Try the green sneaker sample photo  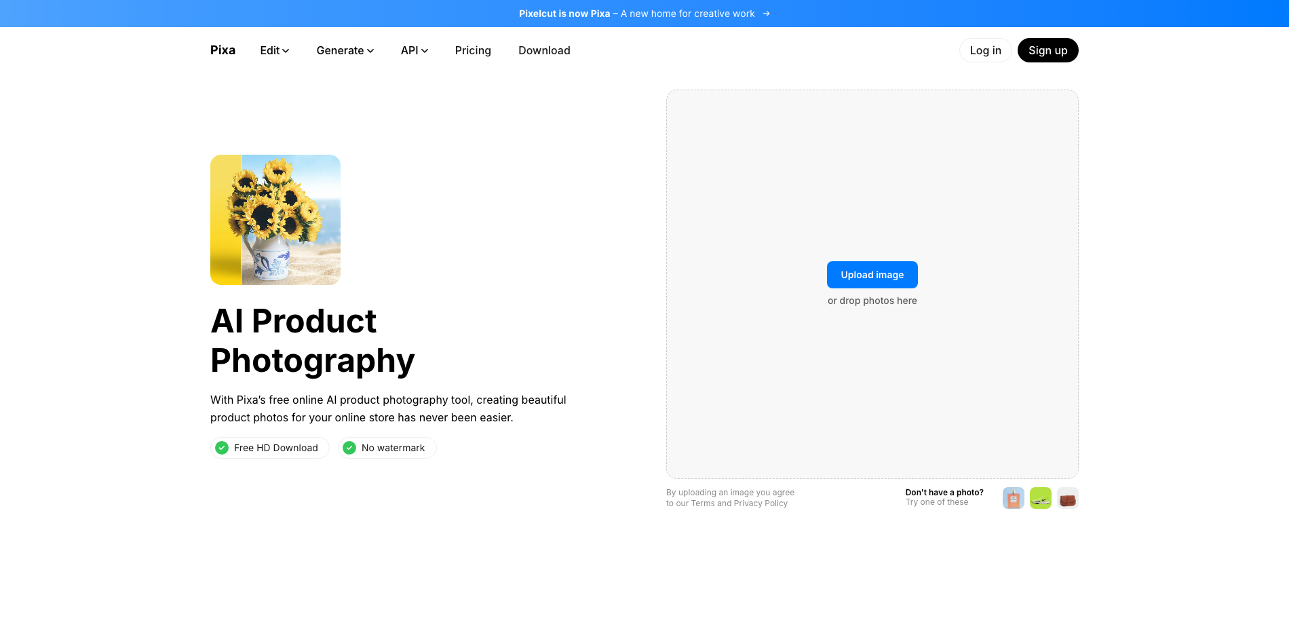tap(1040, 498)
